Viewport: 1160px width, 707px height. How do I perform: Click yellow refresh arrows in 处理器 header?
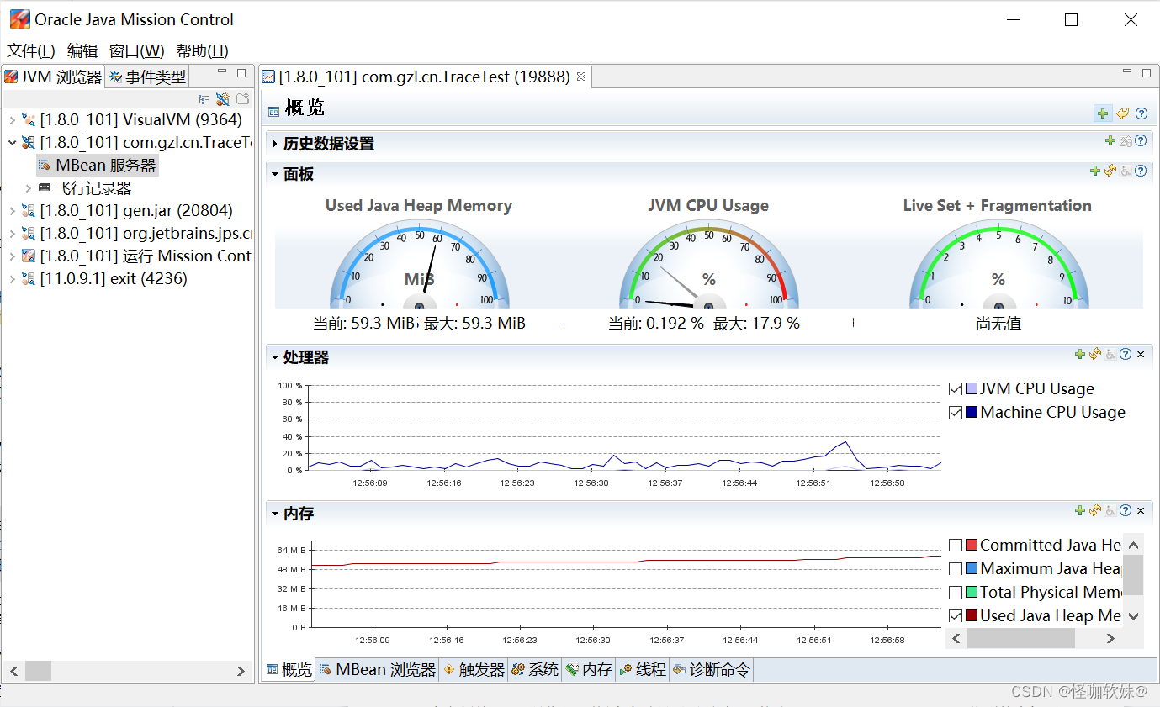(1095, 354)
